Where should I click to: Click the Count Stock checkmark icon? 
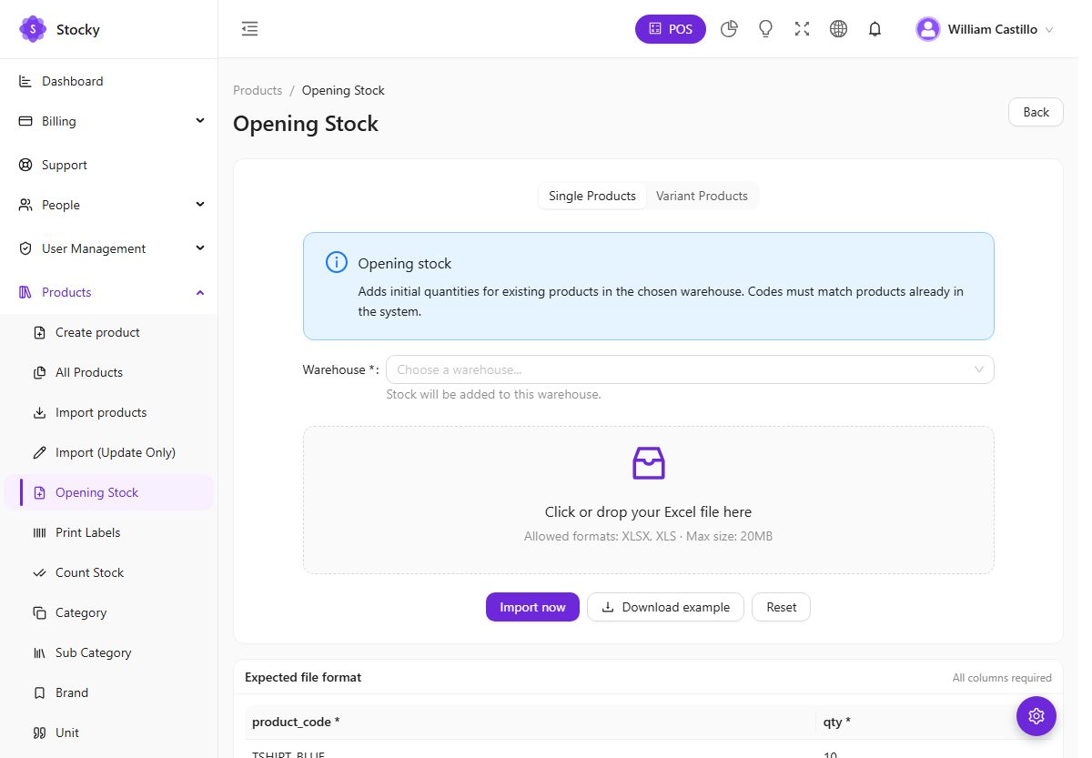pos(39,572)
